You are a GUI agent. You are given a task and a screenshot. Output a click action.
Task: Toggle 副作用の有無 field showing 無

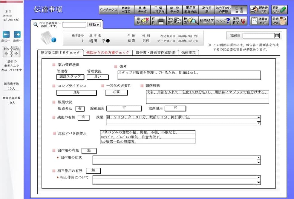point(88,151)
